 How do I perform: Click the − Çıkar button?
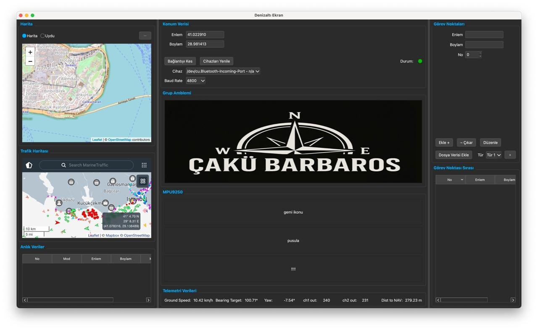[467, 142]
